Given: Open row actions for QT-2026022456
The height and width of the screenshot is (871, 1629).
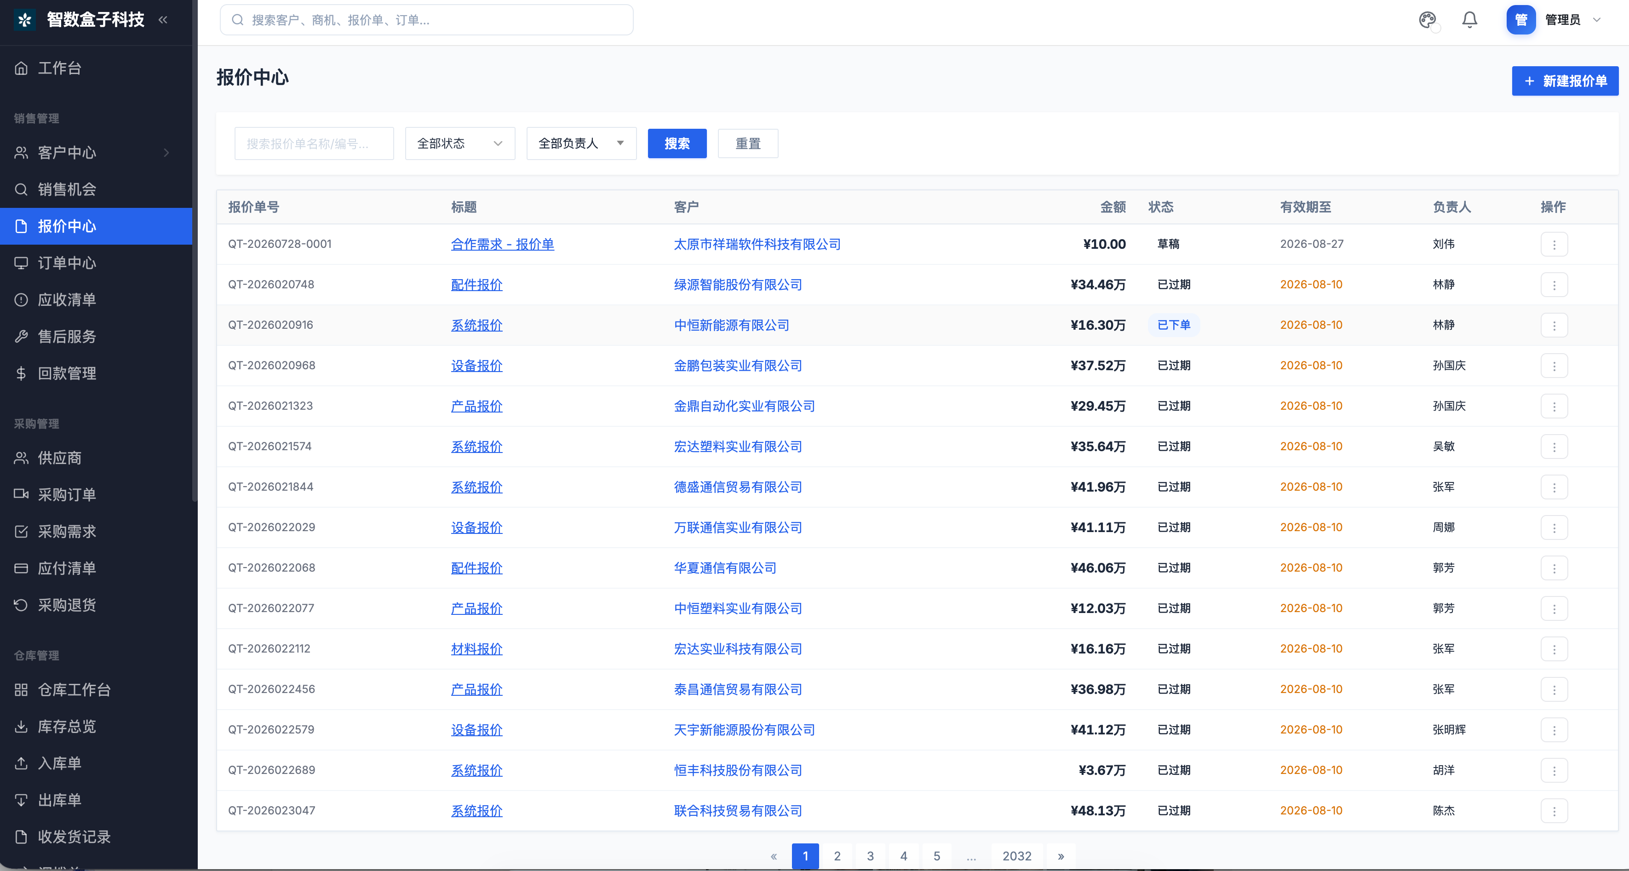Looking at the screenshot, I should tap(1554, 689).
